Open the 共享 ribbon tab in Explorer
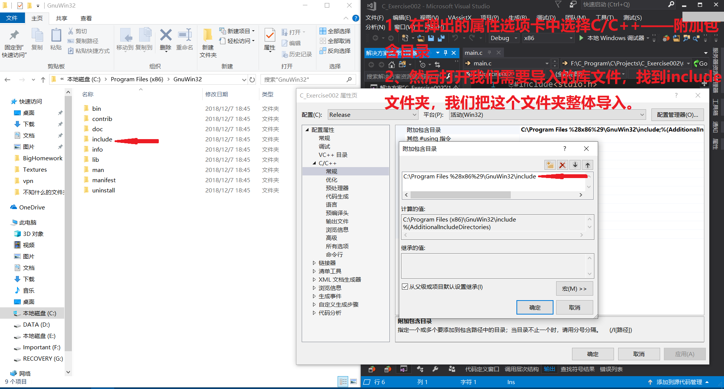The height and width of the screenshot is (389, 724). (62, 18)
